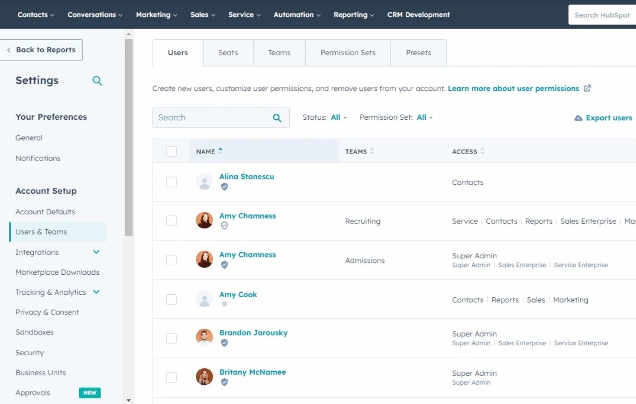
Task: Click the Export users cloud icon
Action: coord(578,118)
